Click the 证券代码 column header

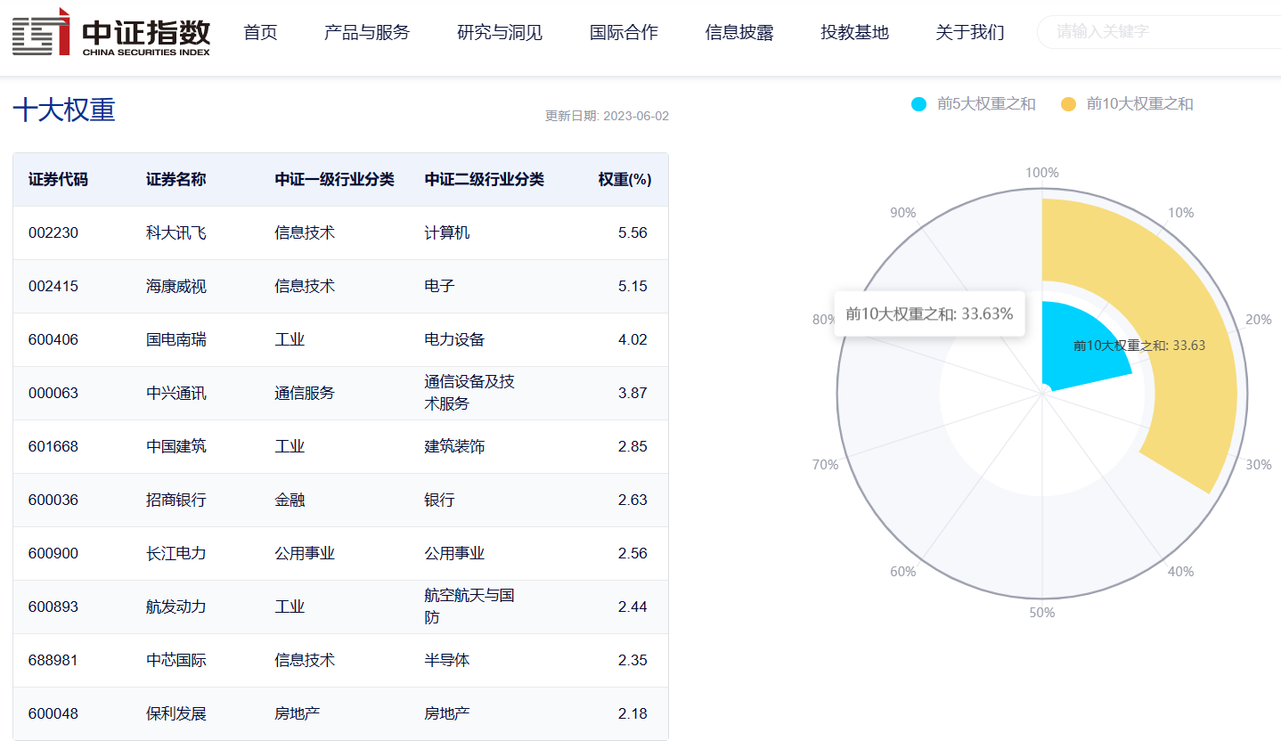tap(58, 180)
